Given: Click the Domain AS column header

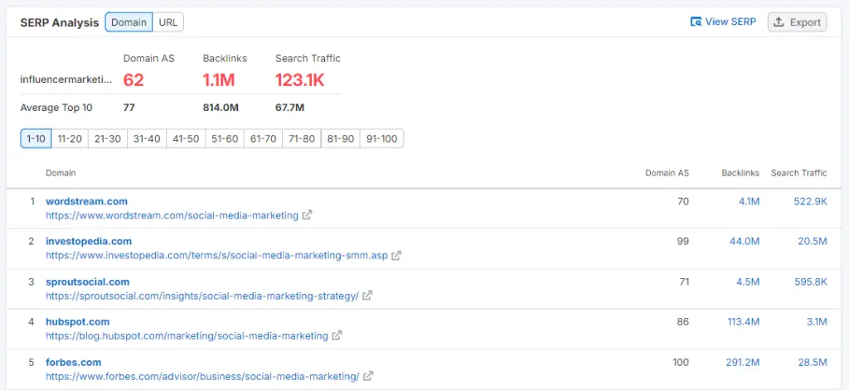Looking at the screenshot, I should click(667, 173).
